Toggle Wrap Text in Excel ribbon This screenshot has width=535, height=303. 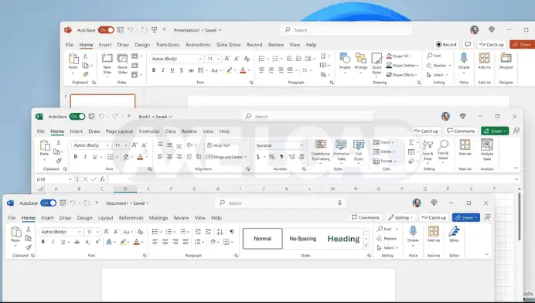(218, 145)
